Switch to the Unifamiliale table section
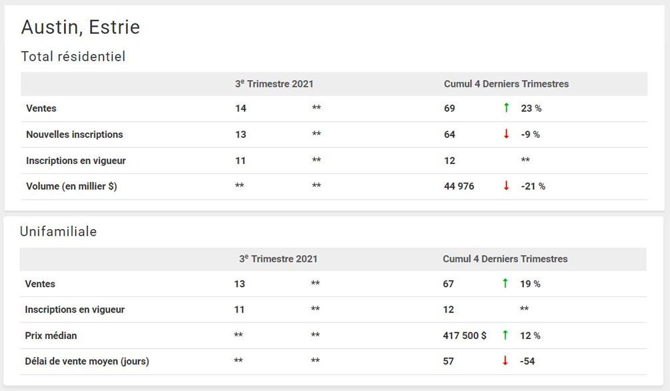Image resolution: width=670 pixels, height=391 pixels. click(59, 231)
